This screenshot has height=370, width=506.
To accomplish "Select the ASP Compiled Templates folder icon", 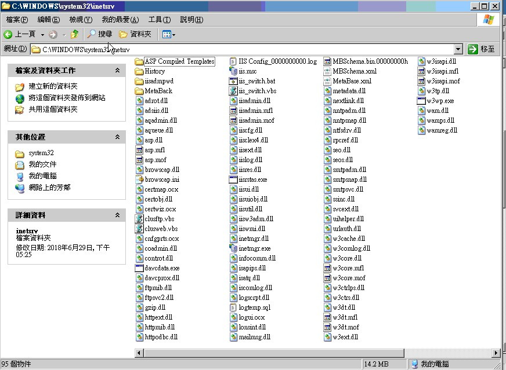I will (139, 61).
